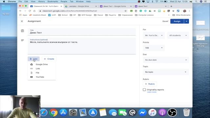Open OBS Studio from the Dock
The width and height of the screenshot is (210, 118).
172,112
